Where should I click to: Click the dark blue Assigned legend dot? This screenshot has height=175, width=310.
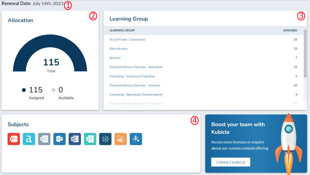(x=24, y=90)
